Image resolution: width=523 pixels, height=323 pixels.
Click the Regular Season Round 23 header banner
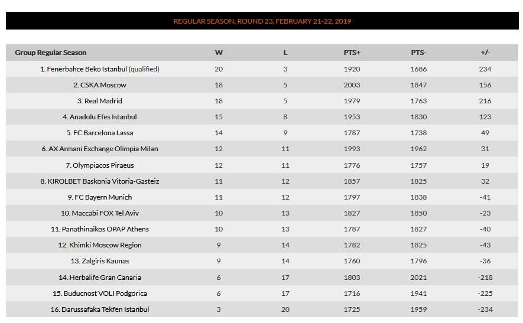[262, 21]
